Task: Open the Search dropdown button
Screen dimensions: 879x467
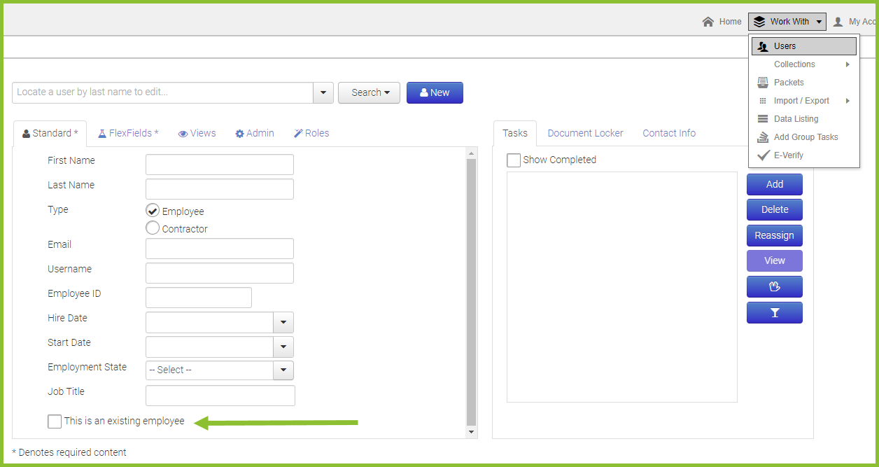Action: [x=369, y=92]
